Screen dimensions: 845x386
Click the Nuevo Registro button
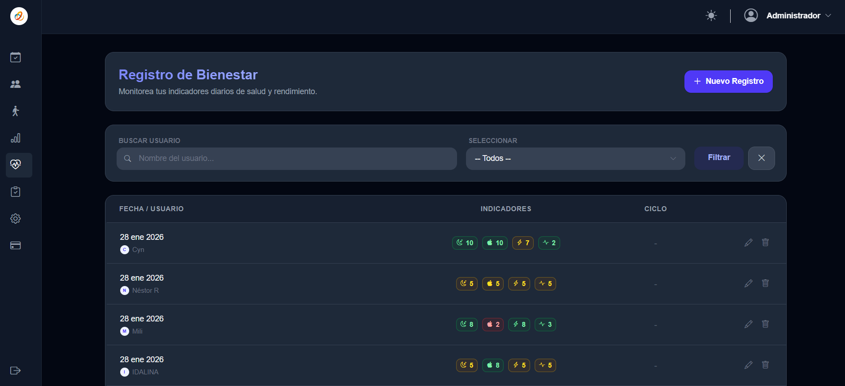728,82
